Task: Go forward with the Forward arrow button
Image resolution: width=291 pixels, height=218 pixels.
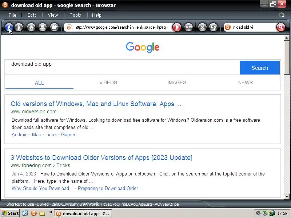Action: pyautogui.click(x=19, y=28)
